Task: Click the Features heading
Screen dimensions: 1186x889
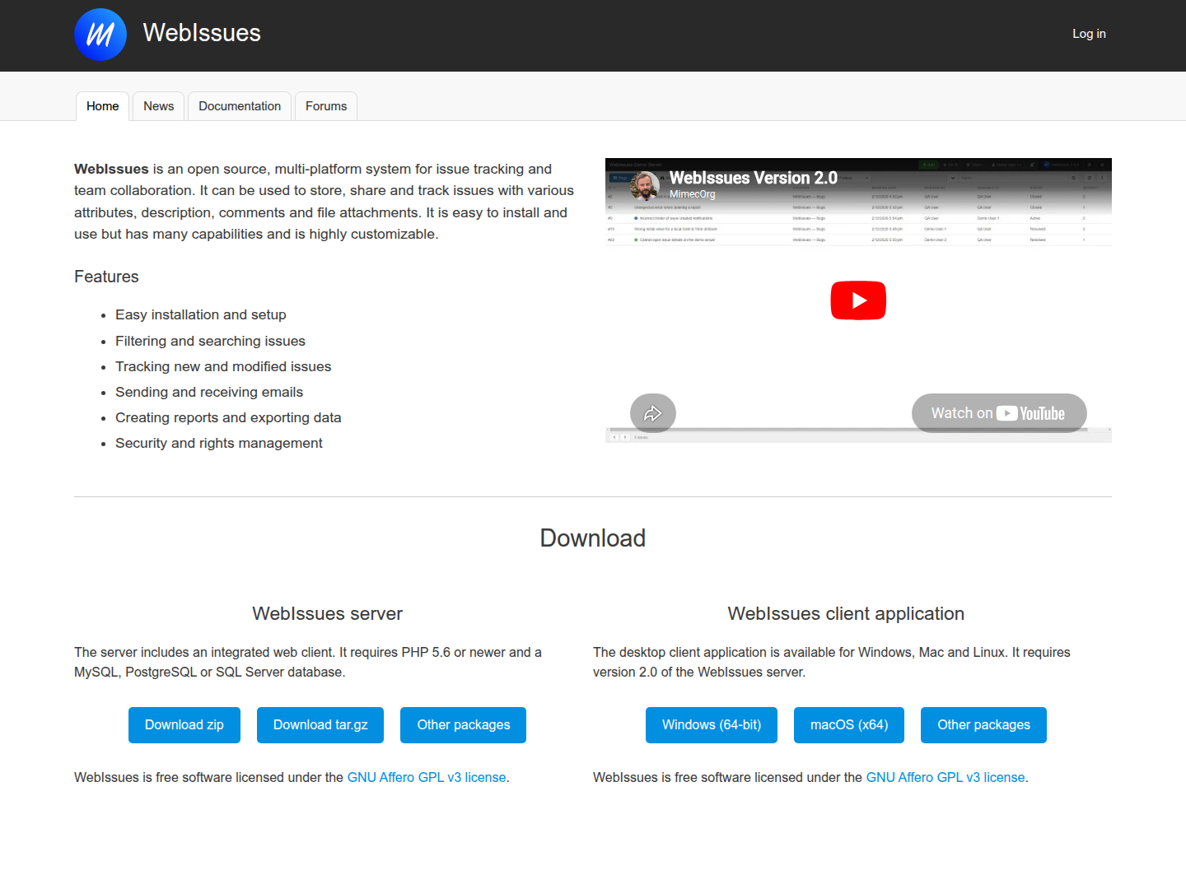Action: point(106,277)
